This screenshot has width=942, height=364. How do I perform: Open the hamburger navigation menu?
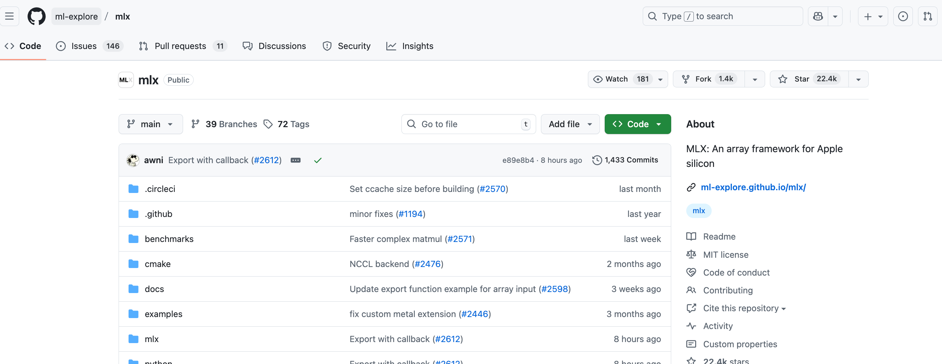coord(9,16)
